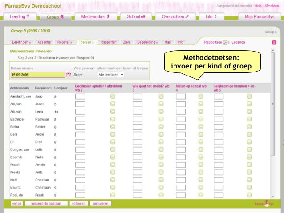The image size is (284, 213).
Task: Open the Legenda link
Action: 238,42
